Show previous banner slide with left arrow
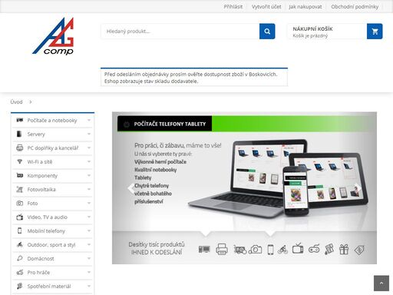The image size is (393, 295). click(x=130, y=188)
